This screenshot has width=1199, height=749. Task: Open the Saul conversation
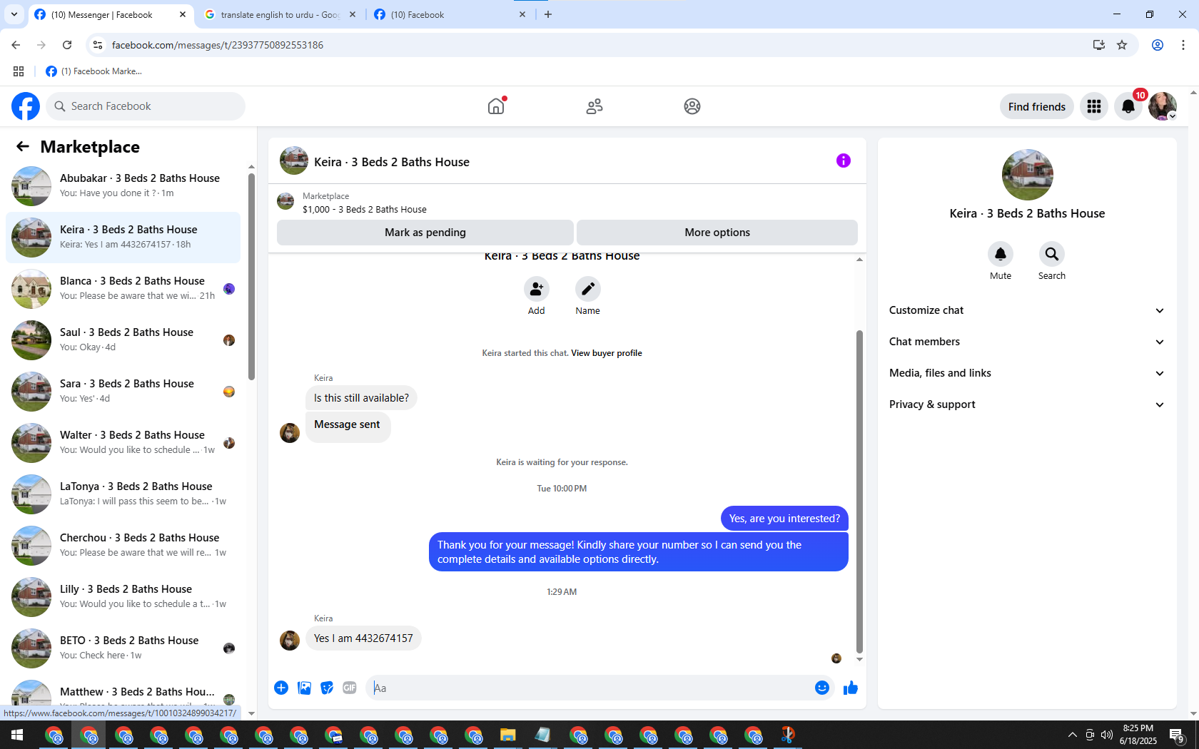[x=123, y=340]
